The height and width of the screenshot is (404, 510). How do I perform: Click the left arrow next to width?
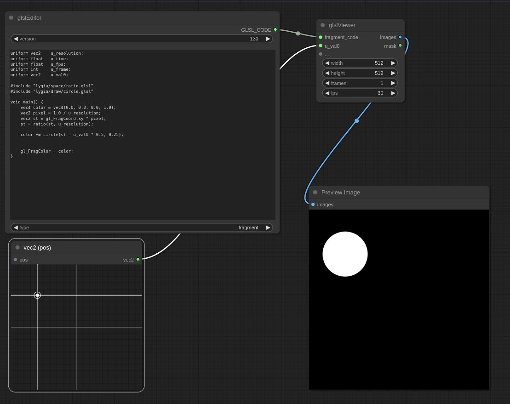point(327,63)
